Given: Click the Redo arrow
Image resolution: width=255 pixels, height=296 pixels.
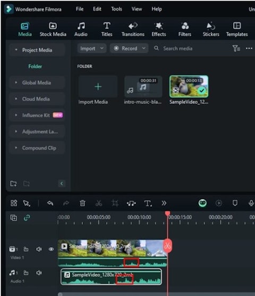Looking at the screenshot, I should click(66, 203).
